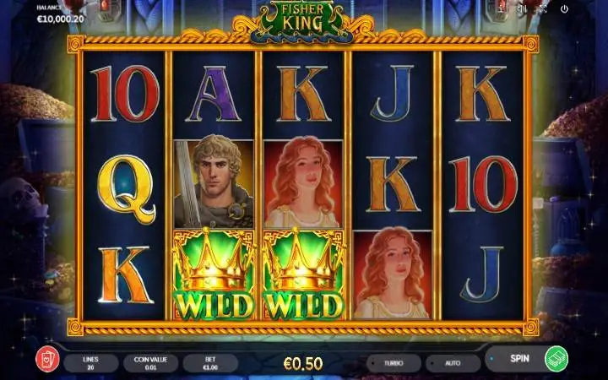The image size is (608, 380).
Task: Click the green cash stack icon
Action: (556, 359)
